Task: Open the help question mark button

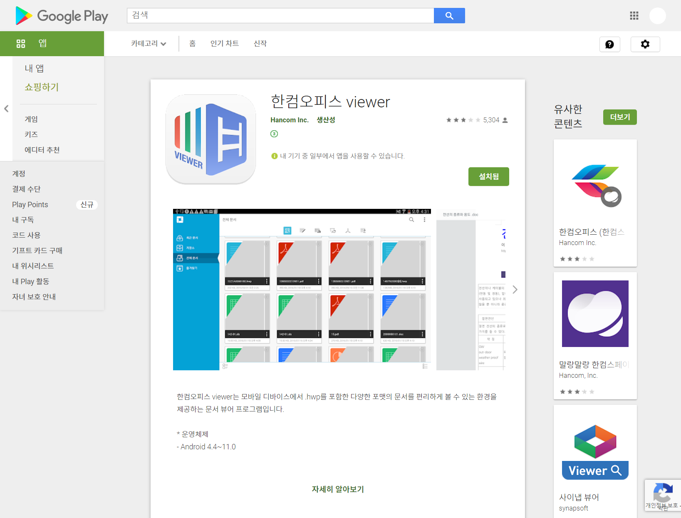Action: [609, 44]
